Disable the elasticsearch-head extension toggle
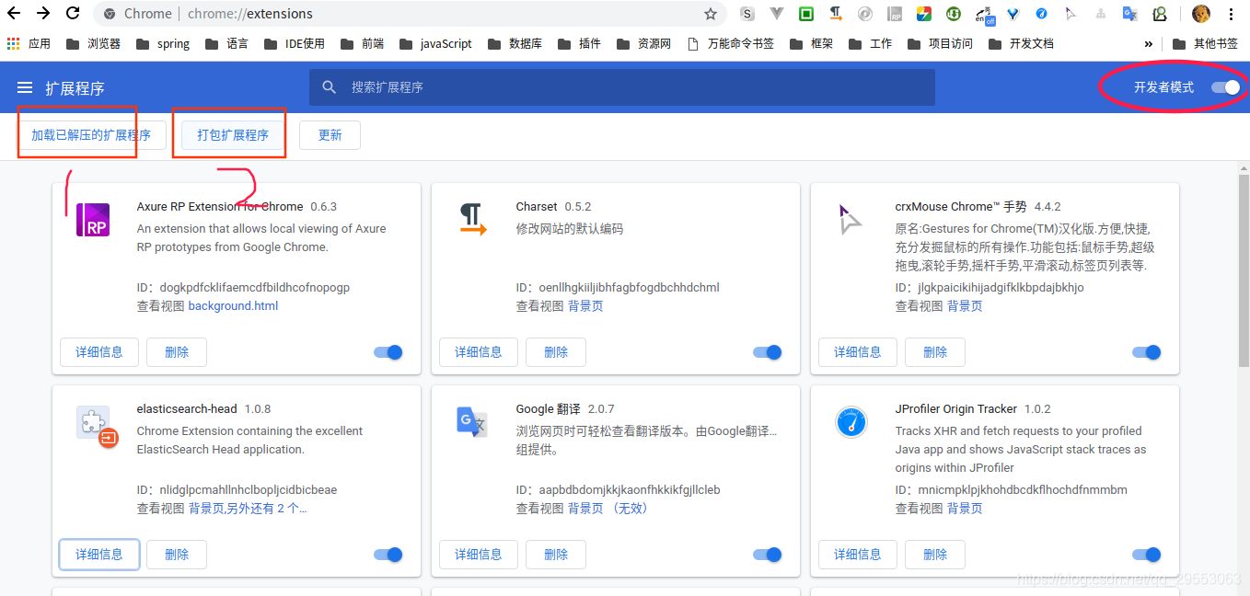Image resolution: width=1250 pixels, height=596 pixels. (388, 555)
